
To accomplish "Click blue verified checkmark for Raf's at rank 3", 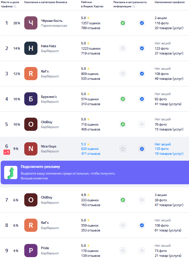I will point(142,74).
